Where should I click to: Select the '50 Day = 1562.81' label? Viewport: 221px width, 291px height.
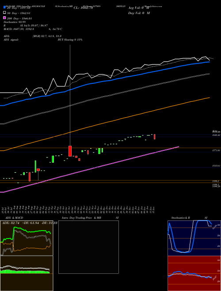tap(19, 13)
